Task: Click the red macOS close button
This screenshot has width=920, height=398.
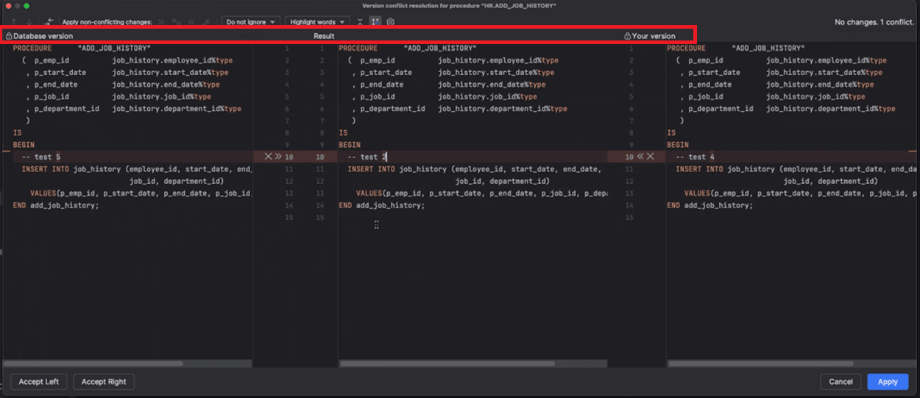Action: coord(7,5)
